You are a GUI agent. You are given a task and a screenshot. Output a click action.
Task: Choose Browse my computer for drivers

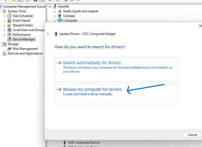(x=92, y=89)
